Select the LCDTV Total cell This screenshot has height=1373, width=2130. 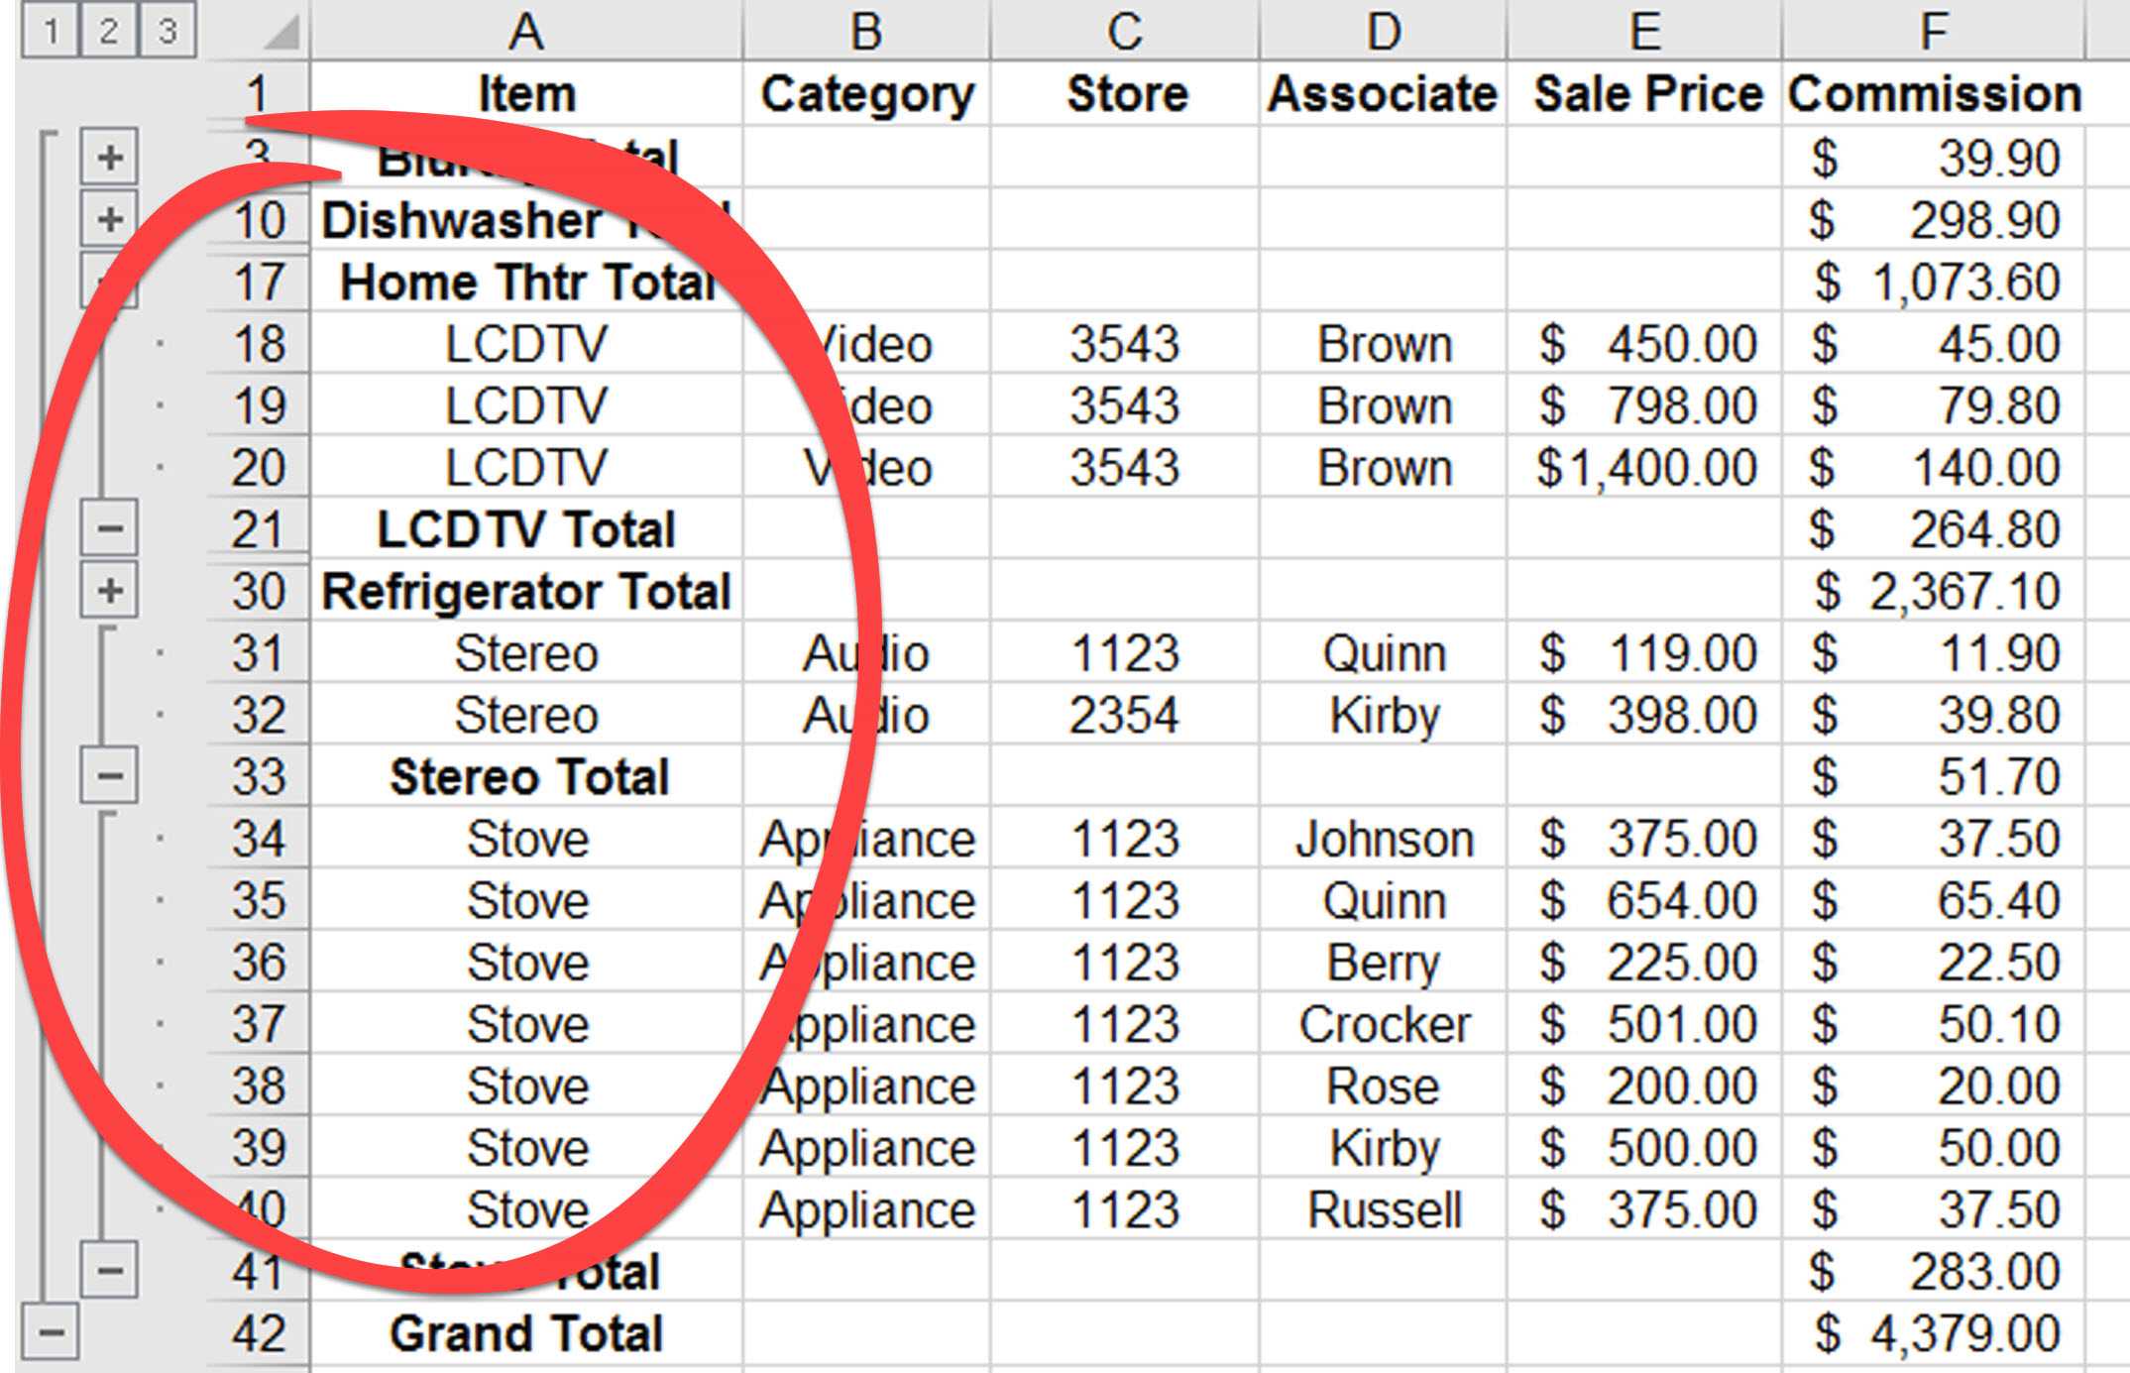[526, 528]
